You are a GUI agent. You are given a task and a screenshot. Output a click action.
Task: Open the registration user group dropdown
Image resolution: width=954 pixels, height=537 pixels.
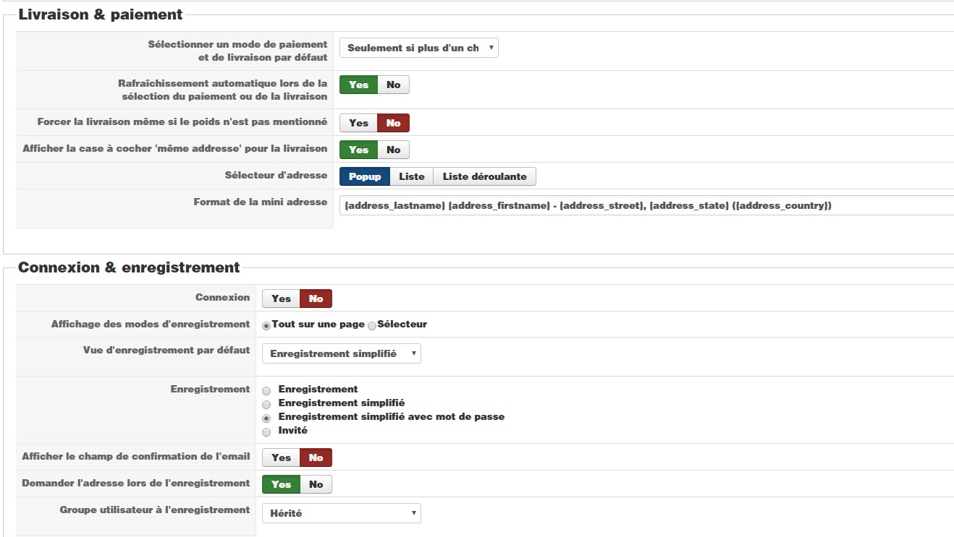click(341, 513)
